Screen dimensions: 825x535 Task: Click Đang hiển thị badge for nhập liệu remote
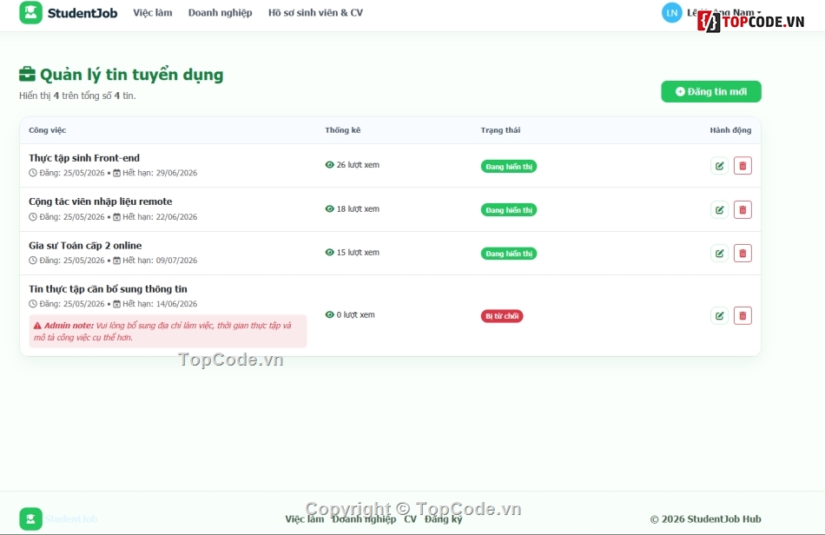[x=509, y=210]
